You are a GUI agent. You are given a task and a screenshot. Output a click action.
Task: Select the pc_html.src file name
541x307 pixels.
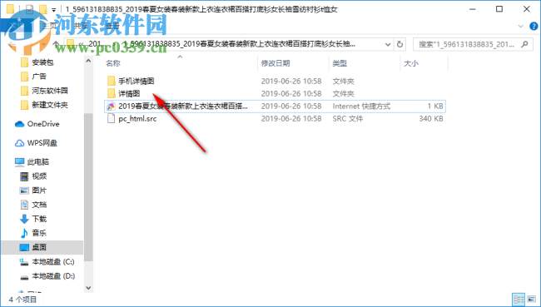pyautogui.click(x=137, y=119)
